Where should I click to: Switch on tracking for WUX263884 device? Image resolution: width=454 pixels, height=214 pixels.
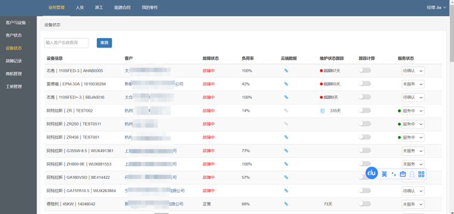click(365, 190)
